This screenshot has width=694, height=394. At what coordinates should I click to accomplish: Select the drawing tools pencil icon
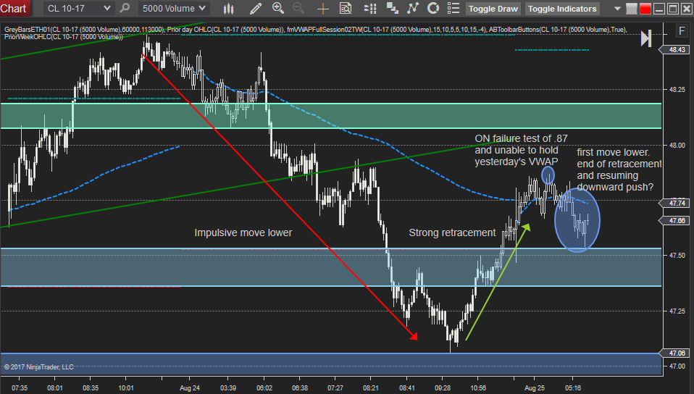(x=256, y=9)
